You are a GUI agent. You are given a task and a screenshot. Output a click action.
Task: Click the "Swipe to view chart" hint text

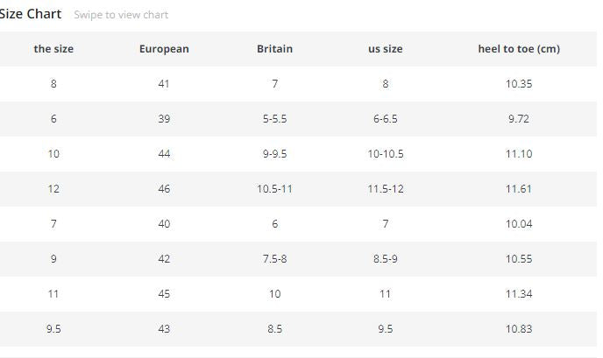121,15
